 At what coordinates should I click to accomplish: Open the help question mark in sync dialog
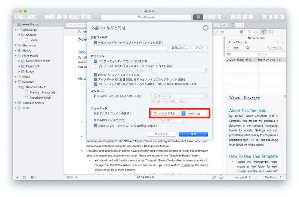[x=205, y=28]
